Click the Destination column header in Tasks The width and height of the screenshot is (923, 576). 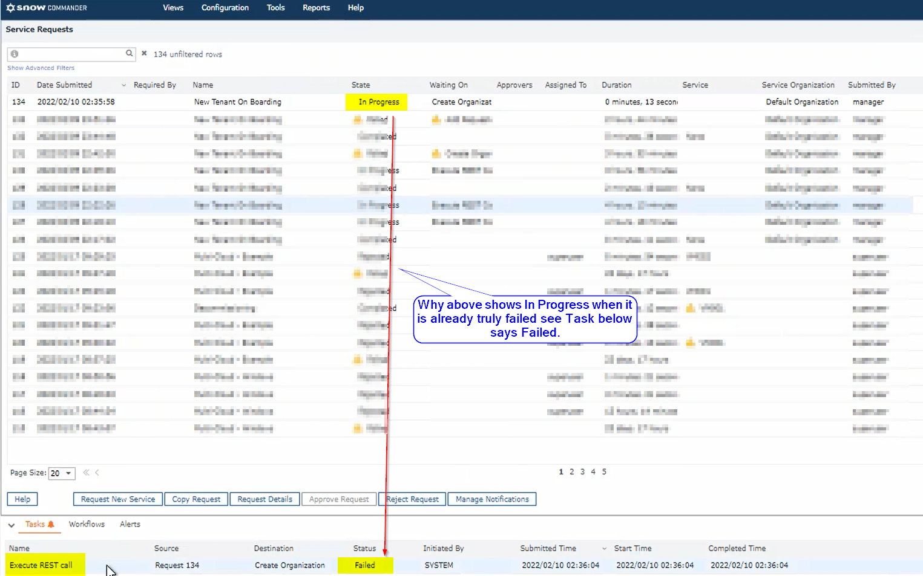[x=274, y=549]
